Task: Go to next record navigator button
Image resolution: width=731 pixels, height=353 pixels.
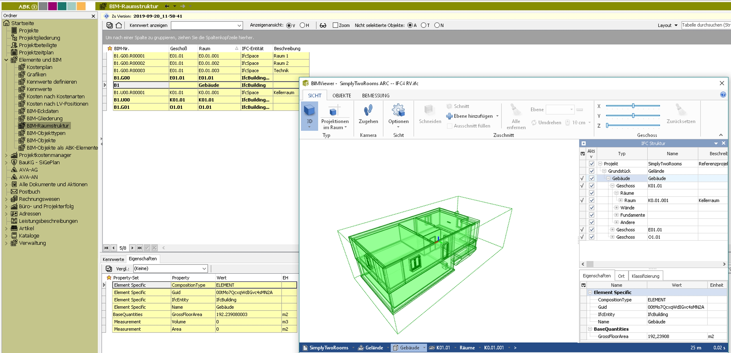Action: click(x=132, y=248)
